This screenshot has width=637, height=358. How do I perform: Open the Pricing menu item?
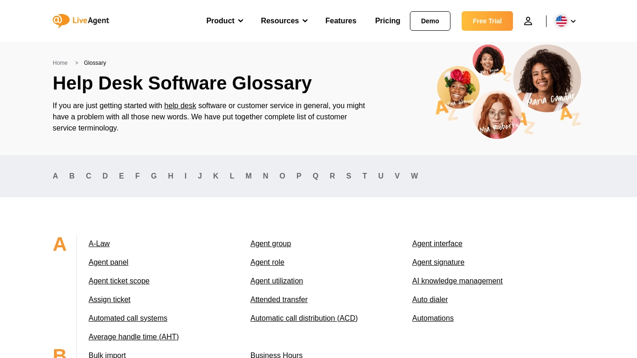click(388, 21)
